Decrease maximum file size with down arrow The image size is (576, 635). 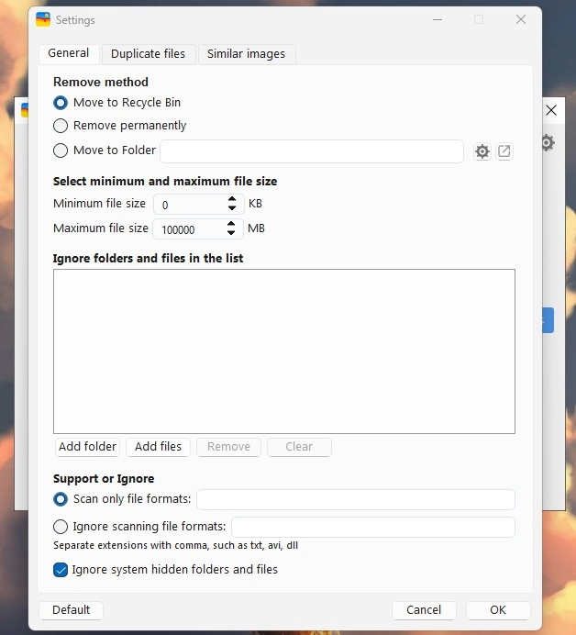coord(231,234)
